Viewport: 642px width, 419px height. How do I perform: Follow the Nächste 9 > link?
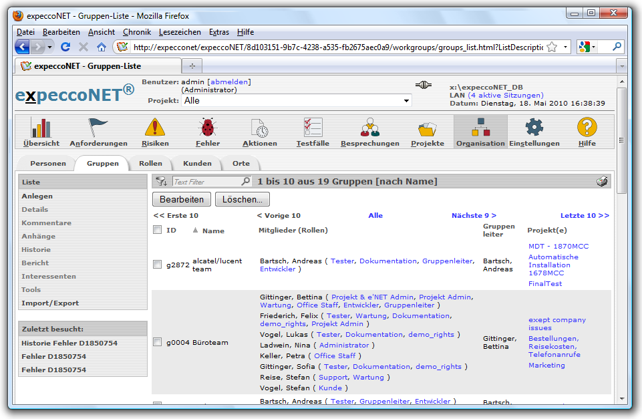[x=474, y=215]
